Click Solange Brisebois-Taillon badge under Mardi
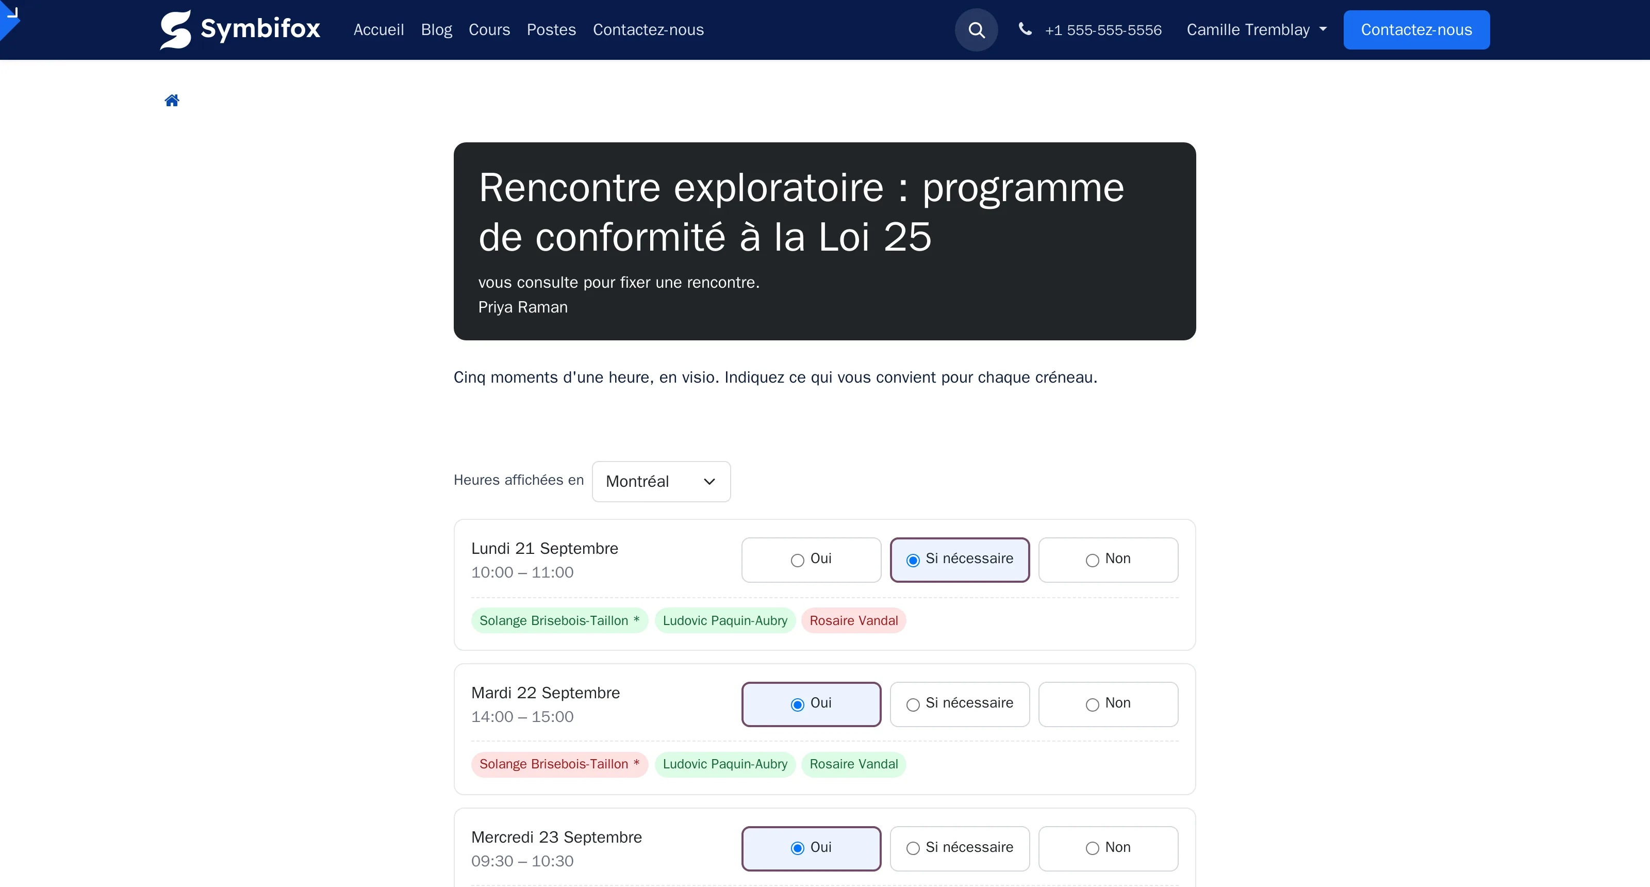This screenshot has width=1650, height=887. 559,764
